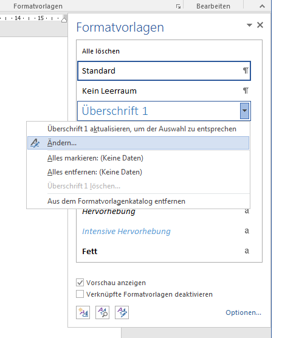Open the Optionen... link
This screenshot has height=338, width=282.
coord(243,312)
